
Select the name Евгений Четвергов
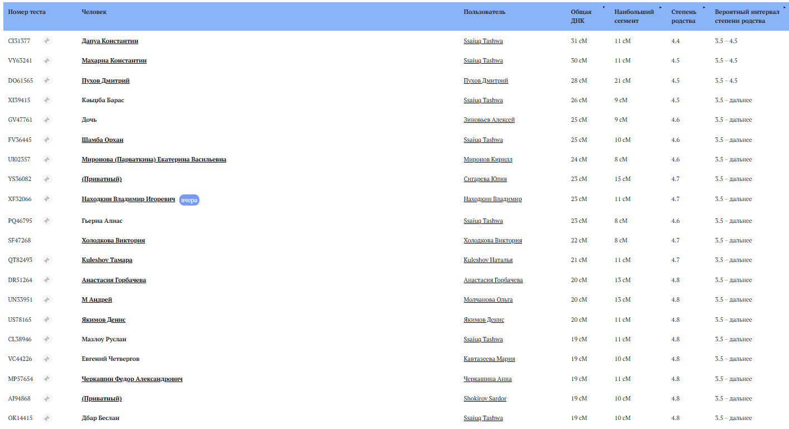click(111, 359)
